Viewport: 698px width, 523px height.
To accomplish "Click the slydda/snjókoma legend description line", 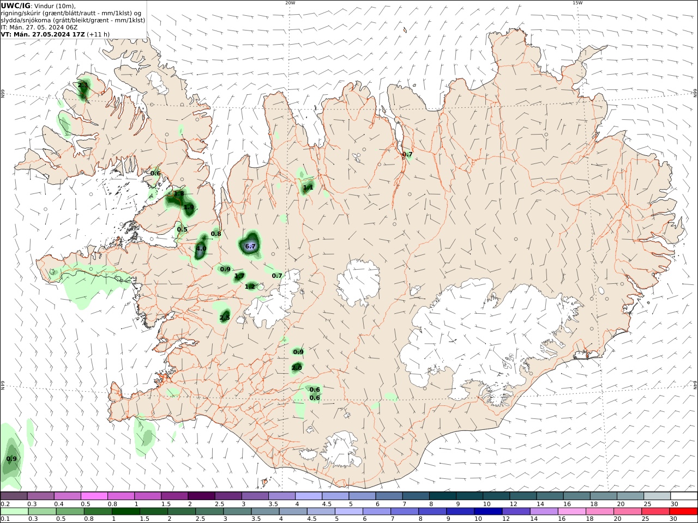I will click(73, 20).
